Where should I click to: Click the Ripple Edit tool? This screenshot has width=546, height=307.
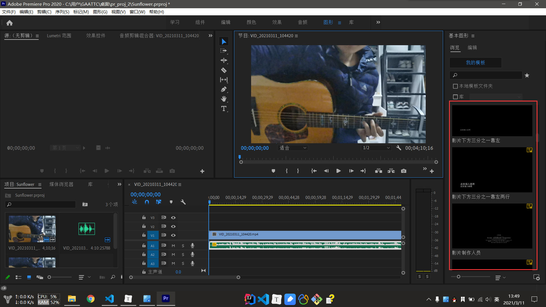[224, 60]
